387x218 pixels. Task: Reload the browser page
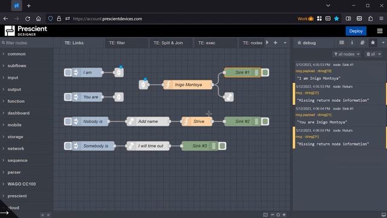tap(28, 19)
